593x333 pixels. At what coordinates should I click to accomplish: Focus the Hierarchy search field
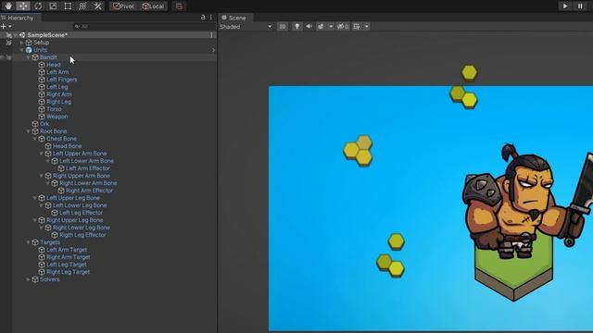pyautogui.click(x=144, y=27)
